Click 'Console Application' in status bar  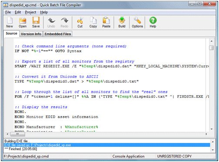[128, 156]
